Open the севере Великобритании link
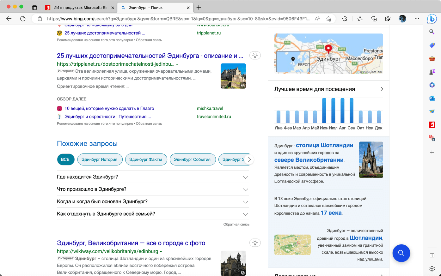This screenshot has height=276, width=441. click(309, 160)
